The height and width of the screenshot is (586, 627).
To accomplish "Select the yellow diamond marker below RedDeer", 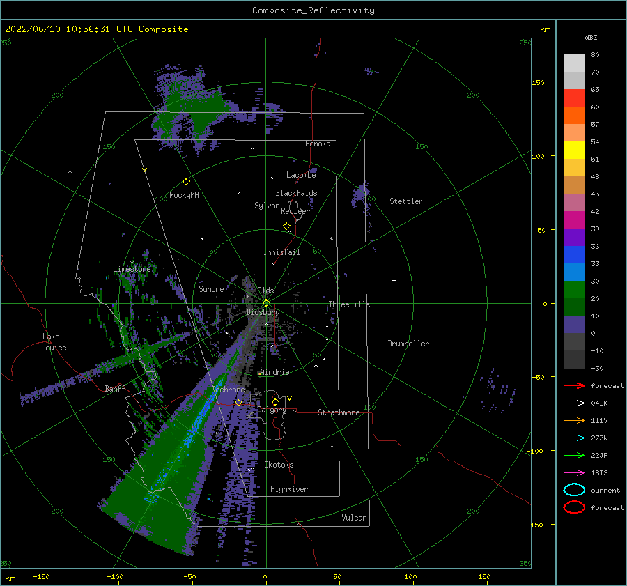I will [x=287, y=226].
